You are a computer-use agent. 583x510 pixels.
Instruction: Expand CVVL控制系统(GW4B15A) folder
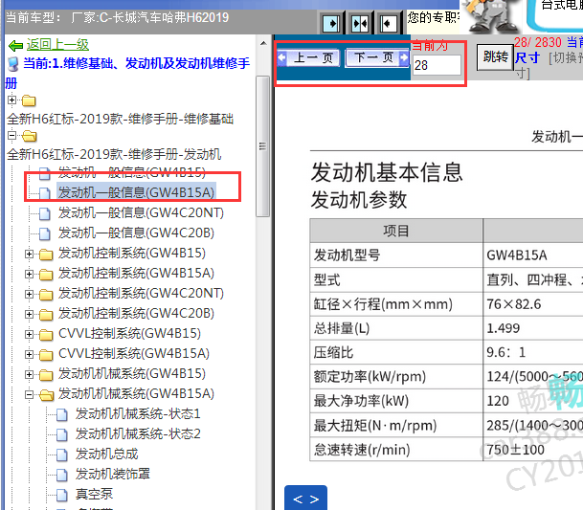pos(29,354)
